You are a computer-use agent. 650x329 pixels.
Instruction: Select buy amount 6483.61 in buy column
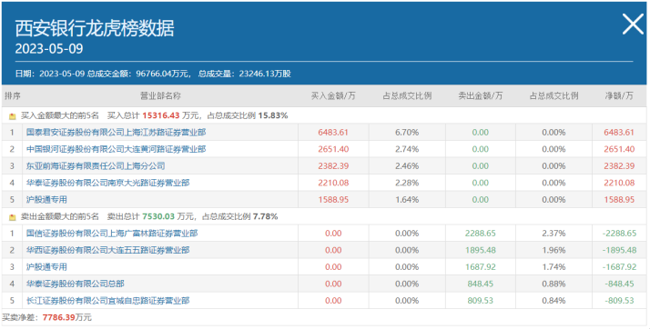[333, 133]
